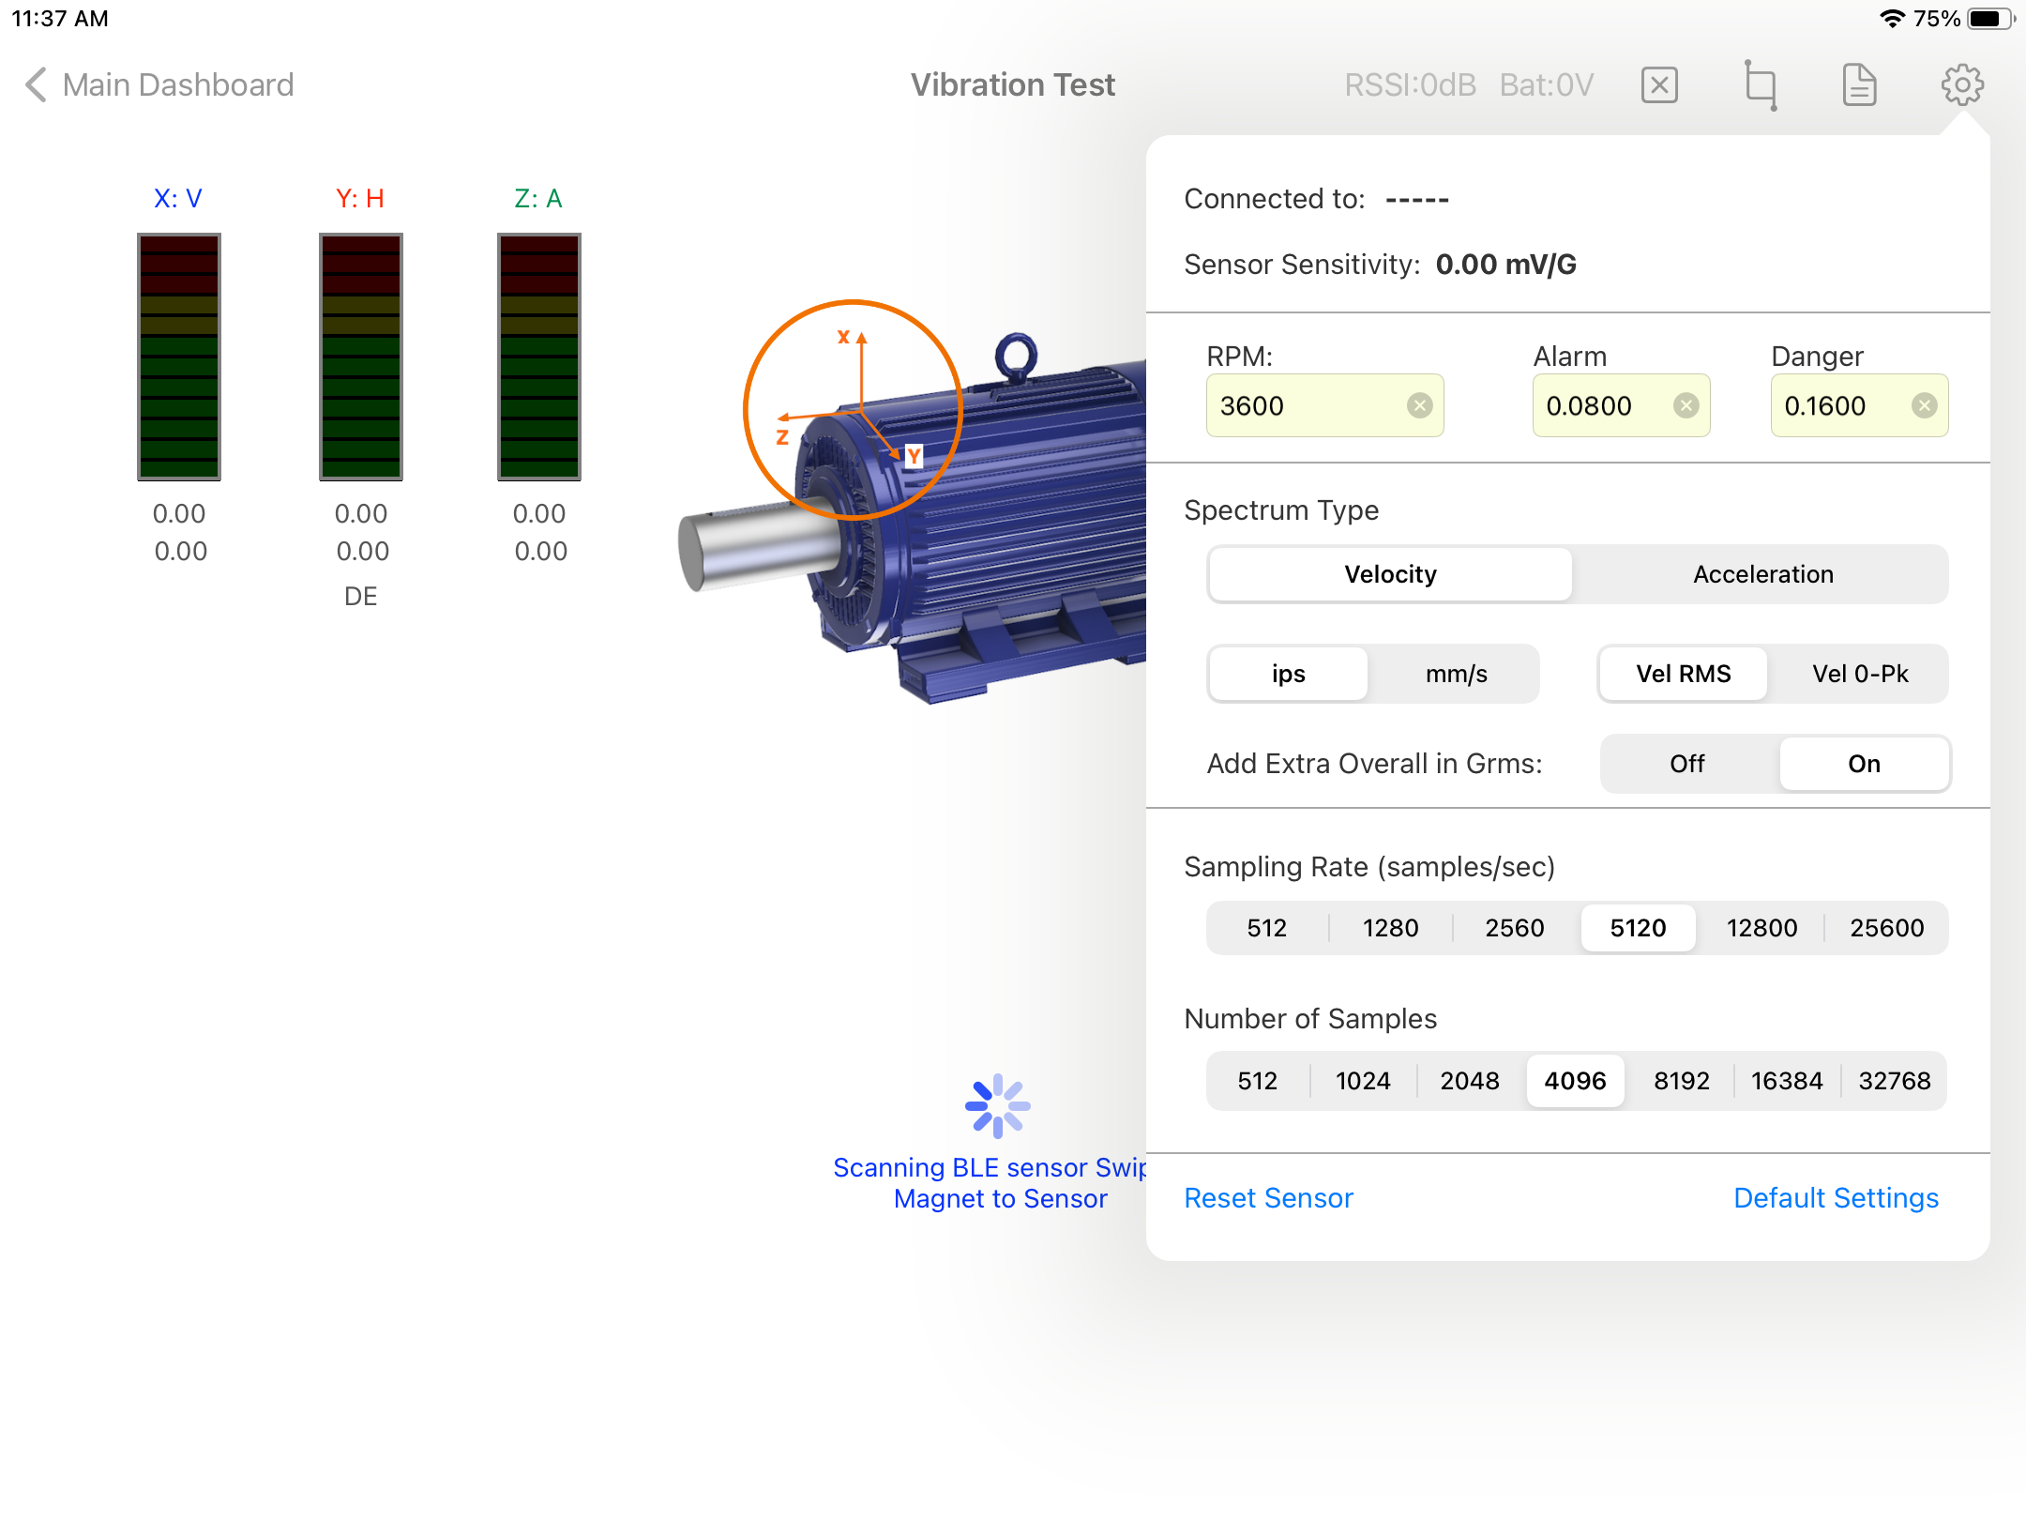The width and height of the screenshot is (2026, 1520).
Task: Tap the 11:37 AM clock
Action: click(x=60, y=19)
